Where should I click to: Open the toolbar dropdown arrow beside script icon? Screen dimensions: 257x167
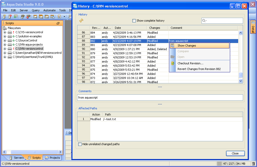(64, 17)
